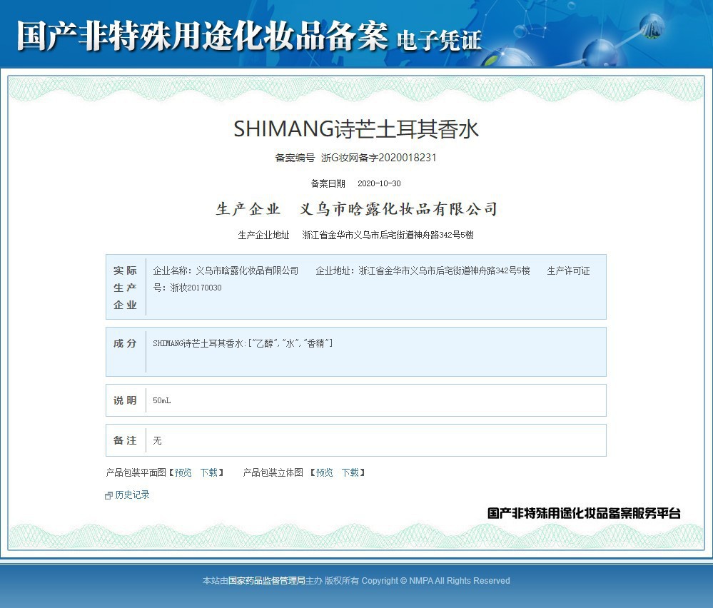The width and height of the screenshot is (713, 608).
Task: Click the Copyright NMPA footer text
Action: [x=435, y=581]
